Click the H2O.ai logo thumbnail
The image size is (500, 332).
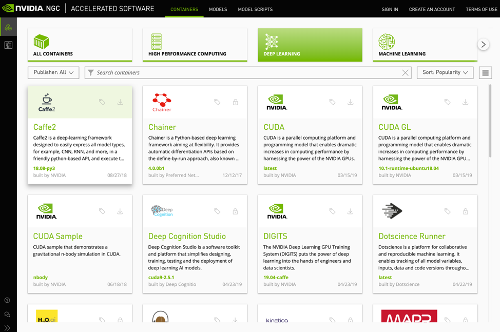[47, 316]
